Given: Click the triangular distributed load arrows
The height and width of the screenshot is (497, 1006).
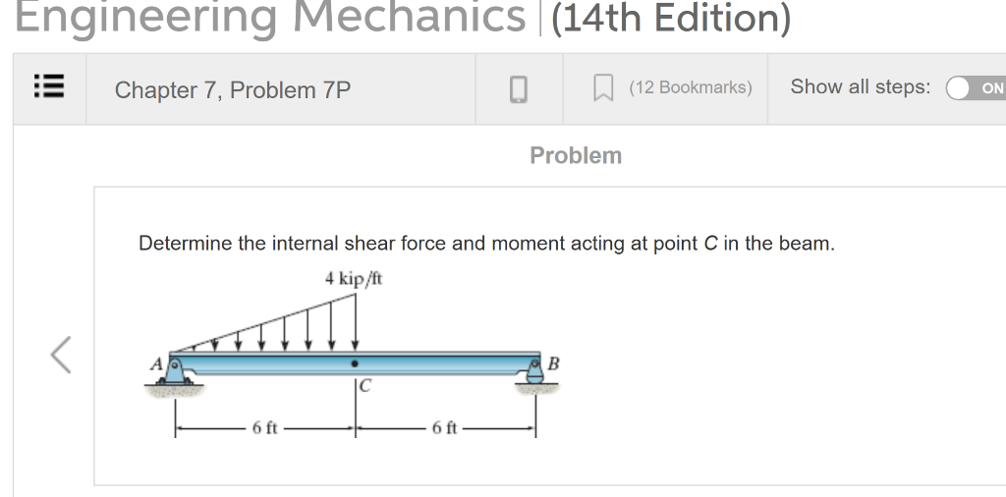Looking at the screenshot, I should click(265, 322).
